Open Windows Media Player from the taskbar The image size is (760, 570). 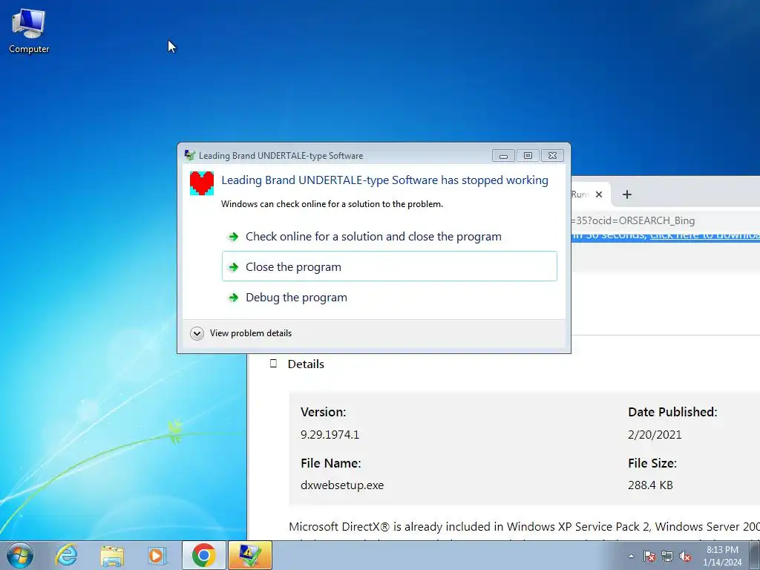click(x=157, y=555)
